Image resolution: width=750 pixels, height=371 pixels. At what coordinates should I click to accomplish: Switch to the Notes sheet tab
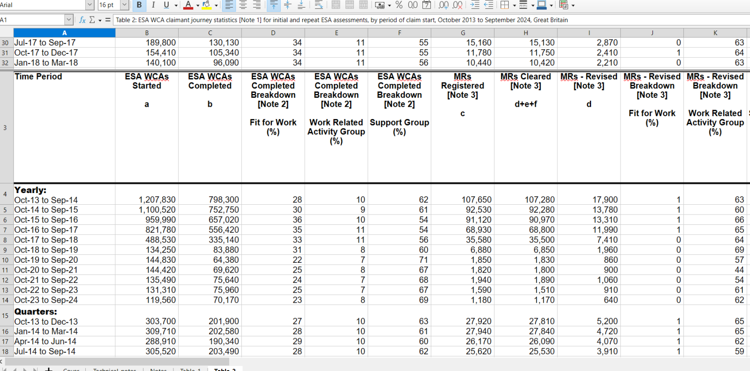[x=158, y=370]
